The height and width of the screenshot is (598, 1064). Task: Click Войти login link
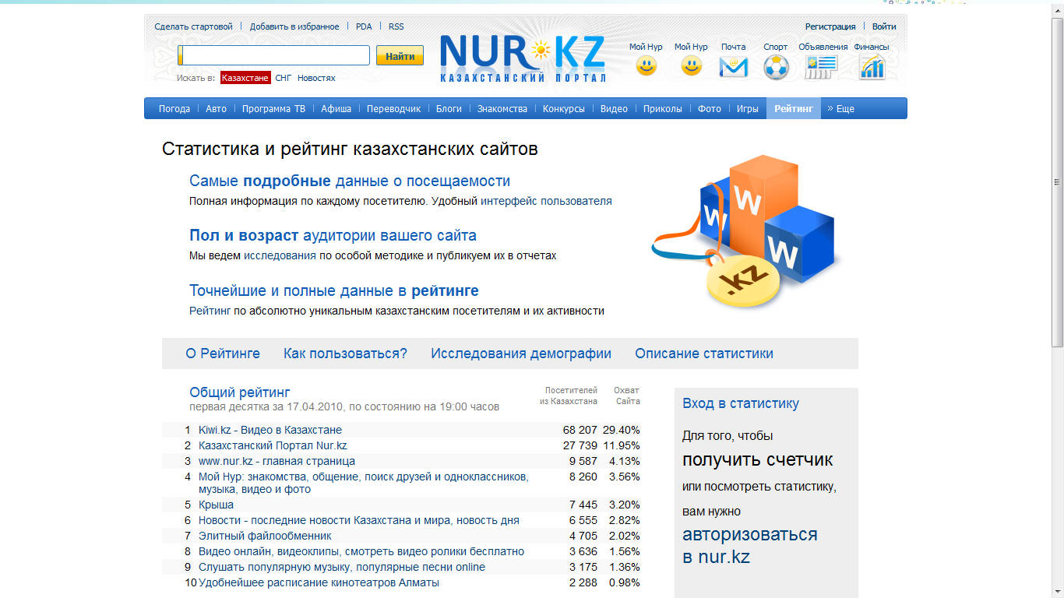point(884,26)
